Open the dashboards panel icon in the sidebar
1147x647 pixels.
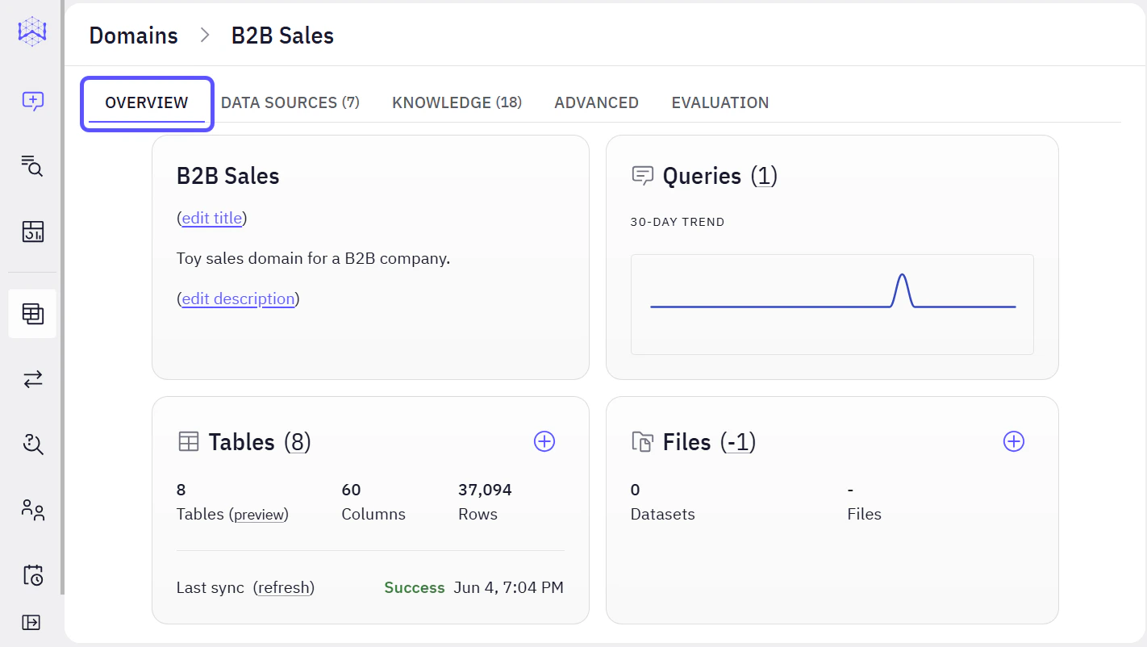(31, 232)
